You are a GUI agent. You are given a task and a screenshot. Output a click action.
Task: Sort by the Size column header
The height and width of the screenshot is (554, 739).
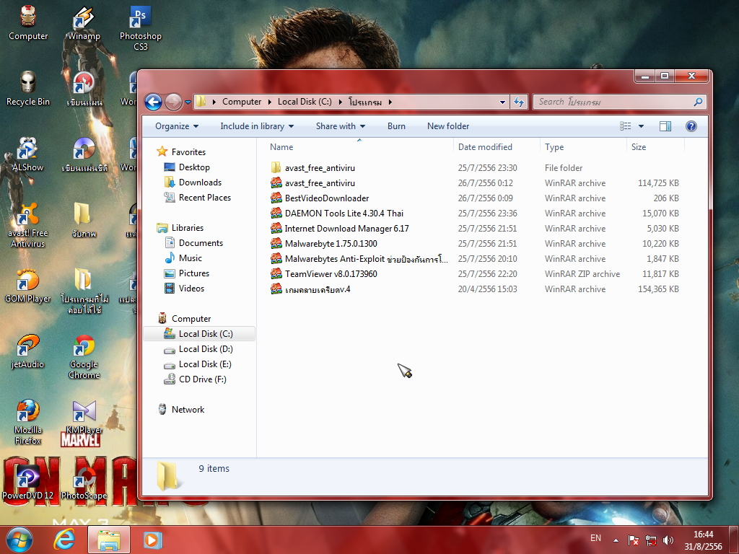pos(639,147)
